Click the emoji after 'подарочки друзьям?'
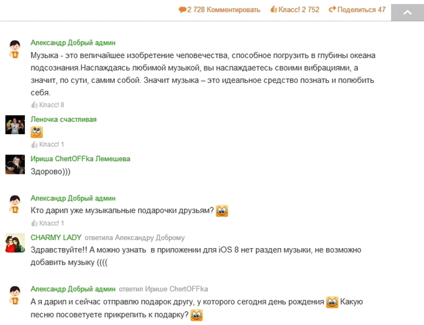Viewport: 424px width, 325px height. [222, 211]
